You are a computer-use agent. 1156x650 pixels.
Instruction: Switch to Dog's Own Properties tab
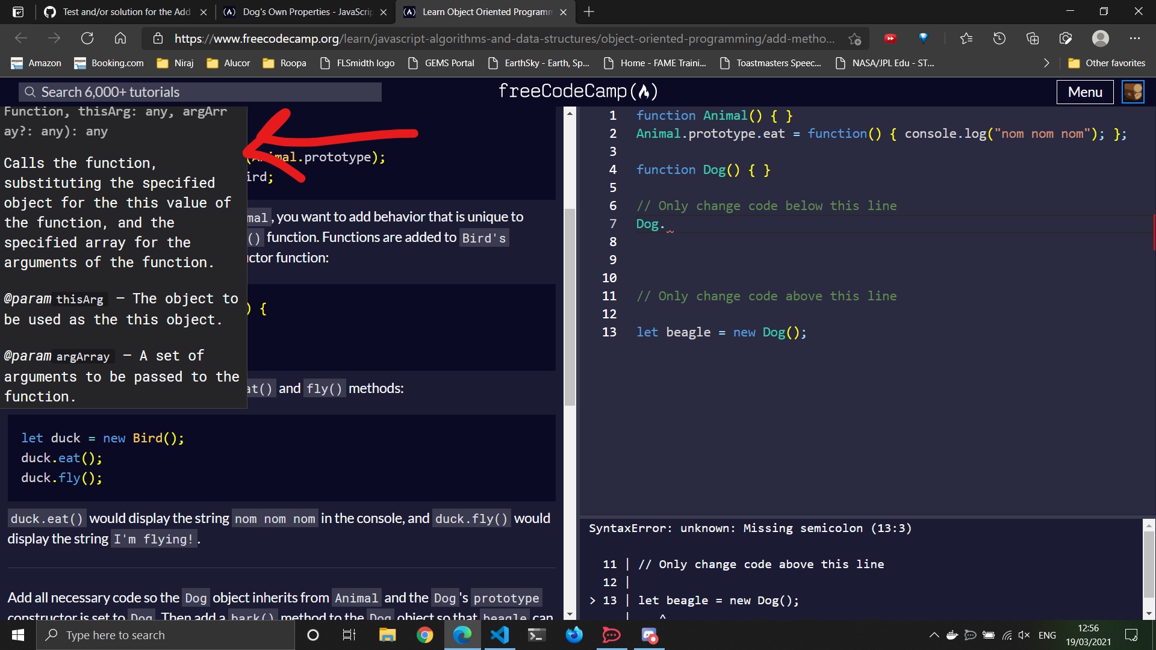click(306, 12)
